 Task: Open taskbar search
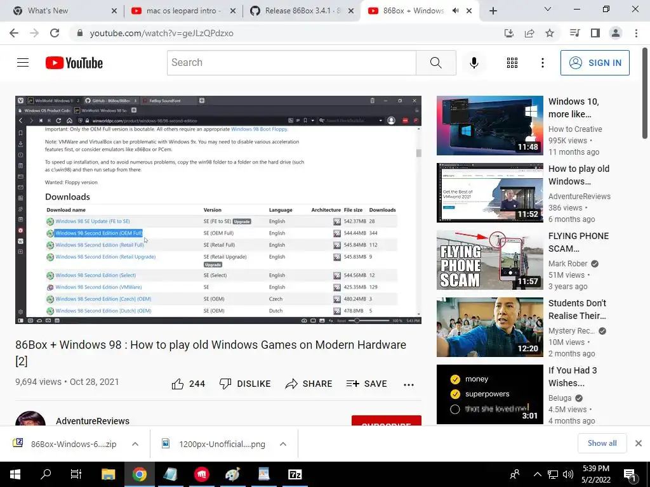pyautogui.click(x=46, y=474)
